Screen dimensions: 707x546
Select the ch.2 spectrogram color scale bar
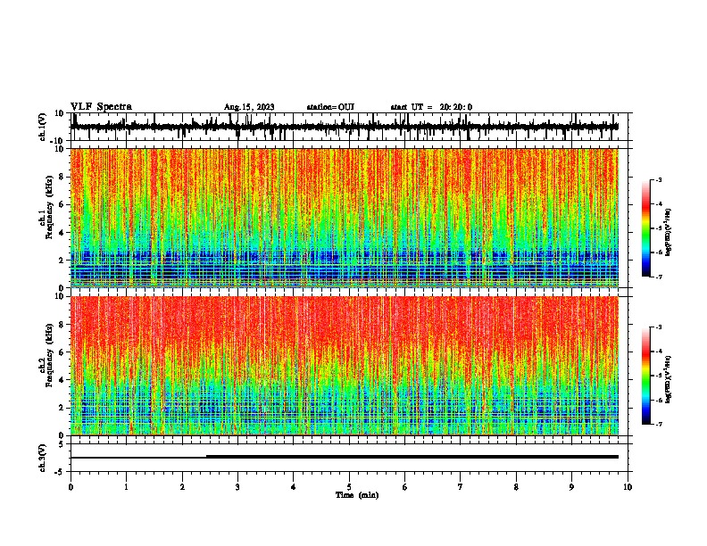[645, 376]
